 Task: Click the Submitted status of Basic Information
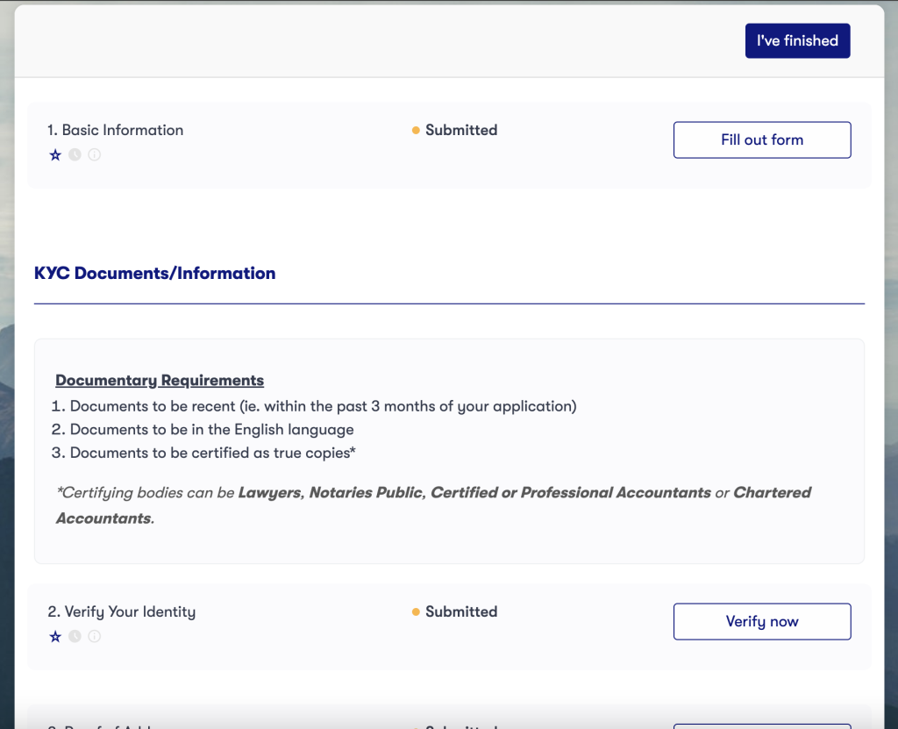tap(460, 130)
